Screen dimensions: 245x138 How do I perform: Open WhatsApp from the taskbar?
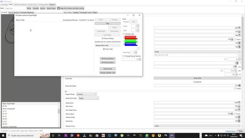(147, 135)
